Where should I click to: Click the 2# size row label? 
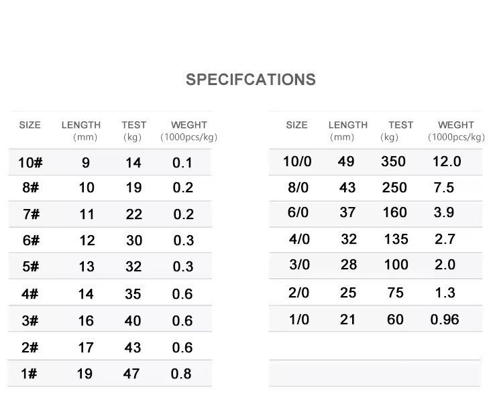pyautogui.click(x=30, y=348)
